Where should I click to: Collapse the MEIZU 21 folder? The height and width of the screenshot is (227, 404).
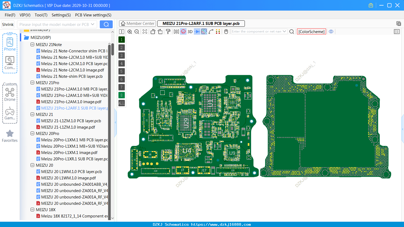click(x=32, y=114)
